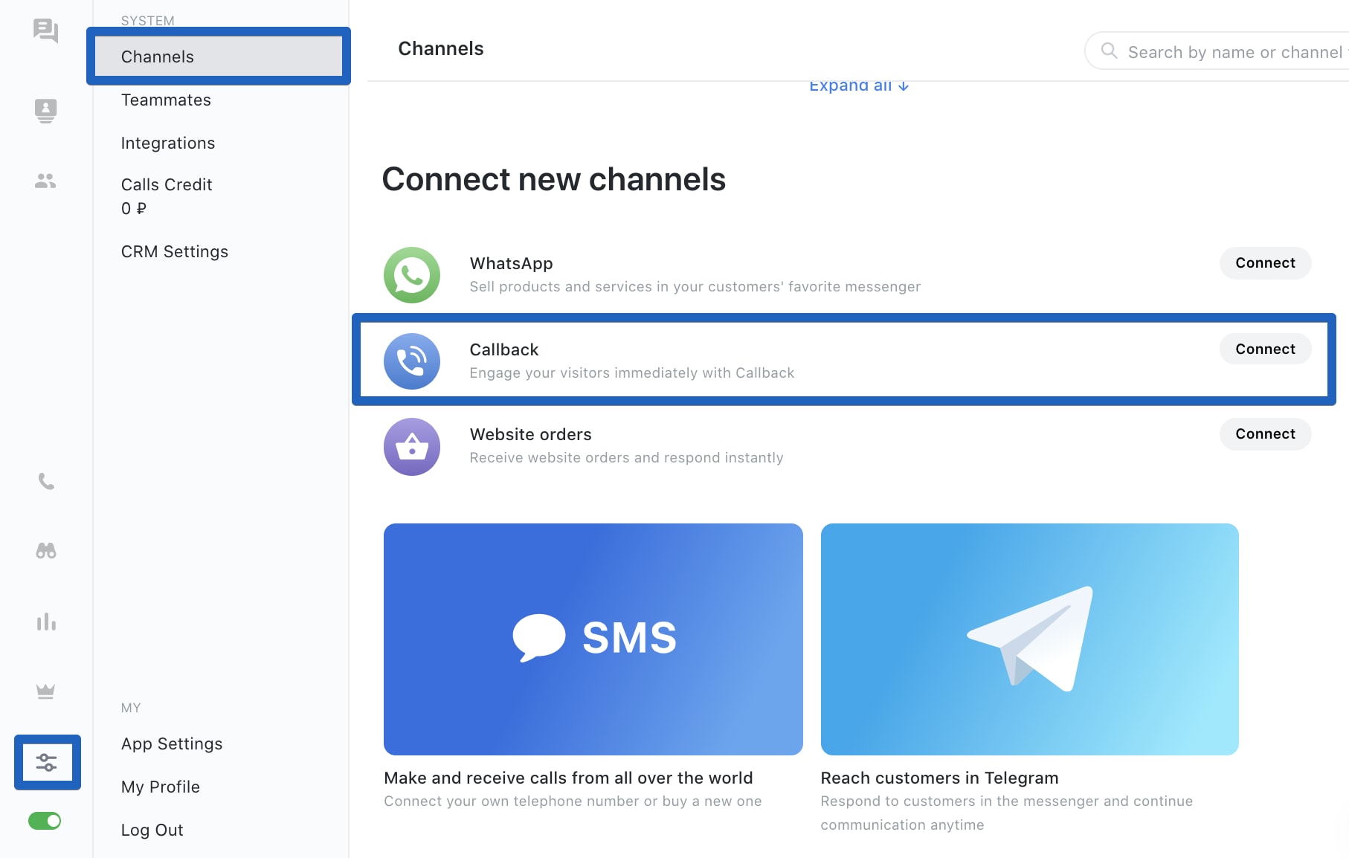Screen dimensions: 1349x858
Task: Open the team members icon in sidebar
Action: [45, 181]
